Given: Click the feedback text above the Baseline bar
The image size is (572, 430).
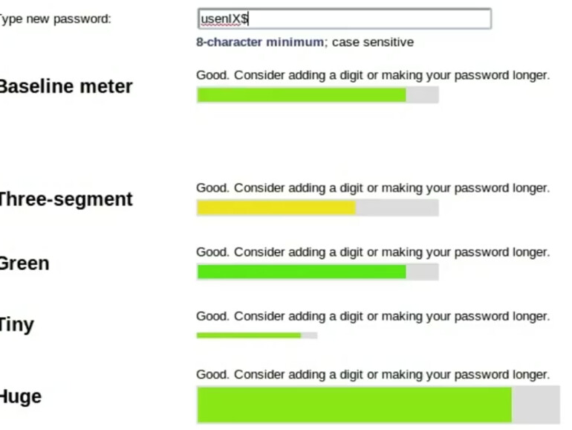Looking at the screenshot, I should click(x=373, y=75).
